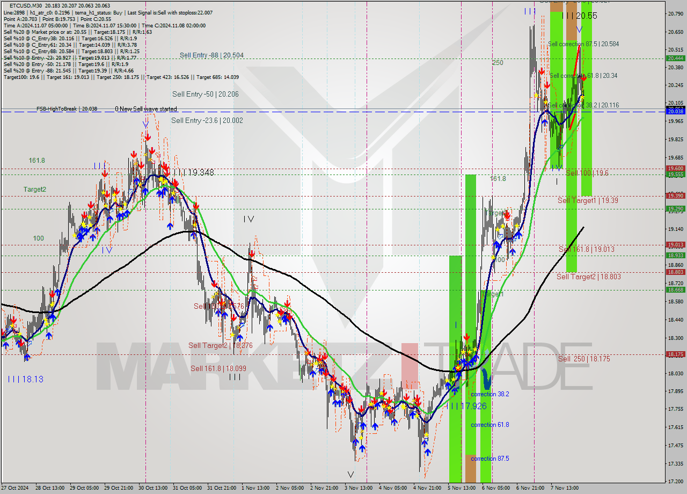Click the 20.790 price axis value

coord(675,13)
